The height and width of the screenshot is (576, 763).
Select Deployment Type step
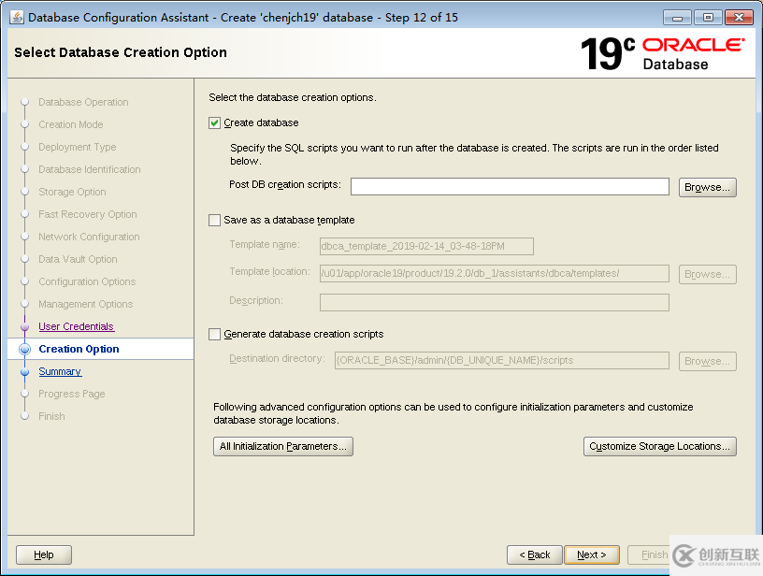(x=78, y=147)
